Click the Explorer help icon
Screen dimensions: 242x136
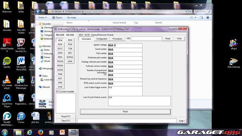208,18
